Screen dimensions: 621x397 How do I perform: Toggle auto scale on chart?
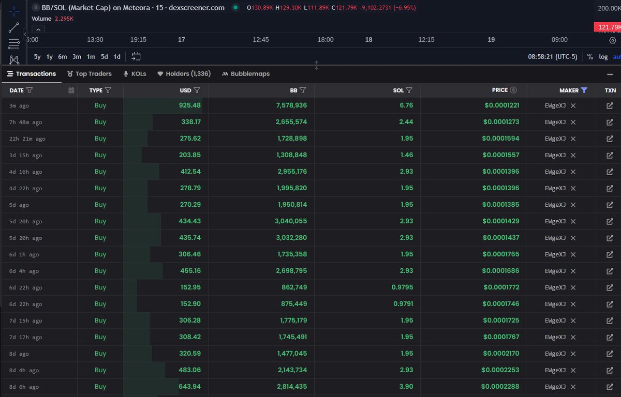pyautogui.click(x=617, y=57)
